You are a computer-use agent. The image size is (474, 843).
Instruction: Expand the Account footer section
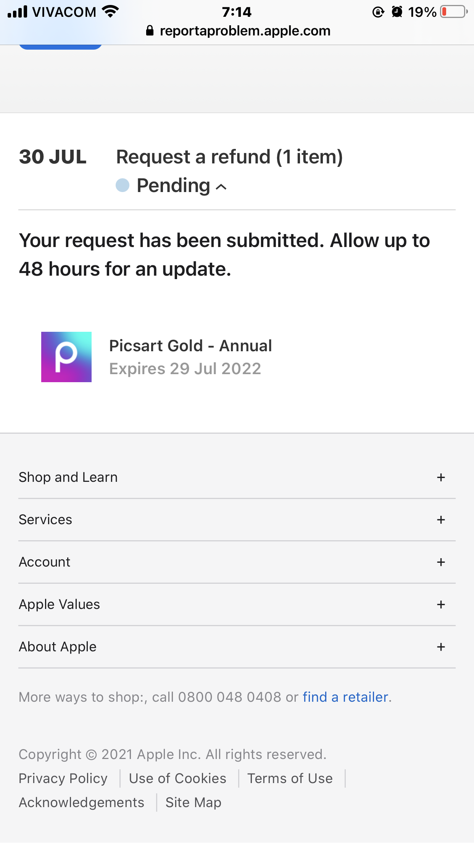pyautogui.click(x=441, y=562)
